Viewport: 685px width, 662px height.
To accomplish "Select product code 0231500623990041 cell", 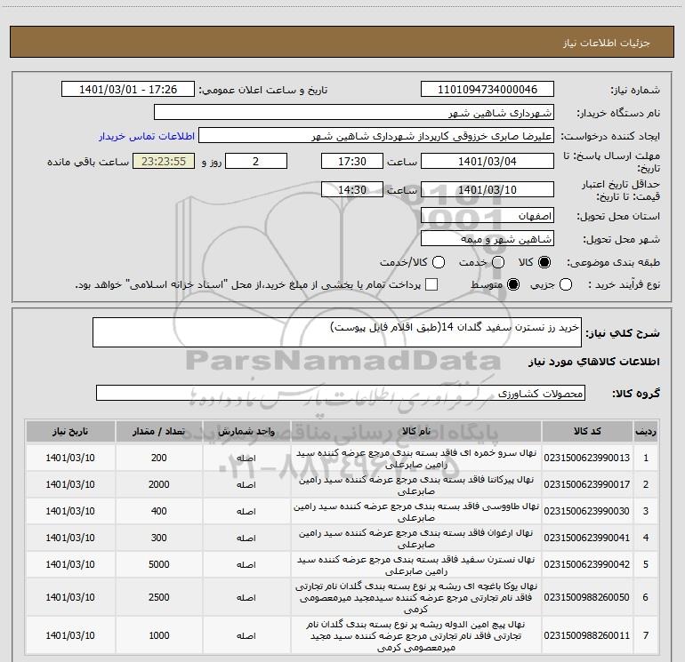I will (587, 538).
